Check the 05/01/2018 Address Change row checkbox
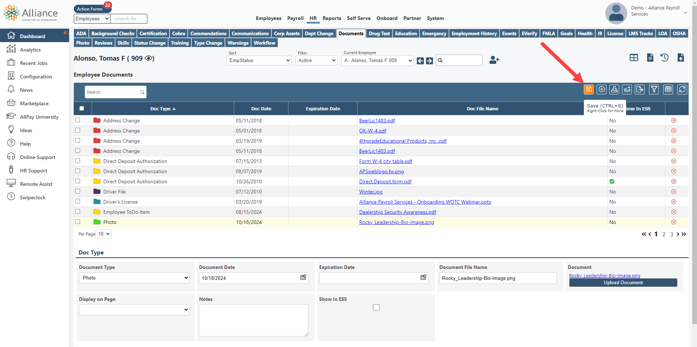Viewport: 697px width, 347px height. 77,130
